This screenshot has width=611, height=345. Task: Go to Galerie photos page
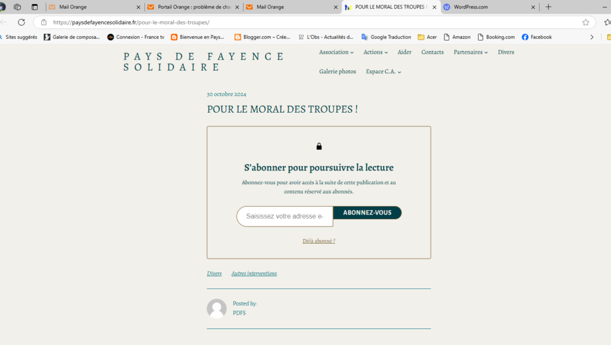(337, 72)
